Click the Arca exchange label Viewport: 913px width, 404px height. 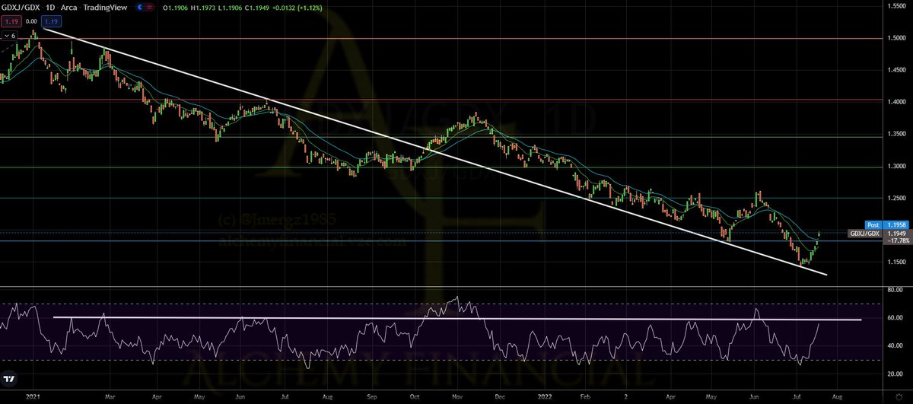(68, 8)
